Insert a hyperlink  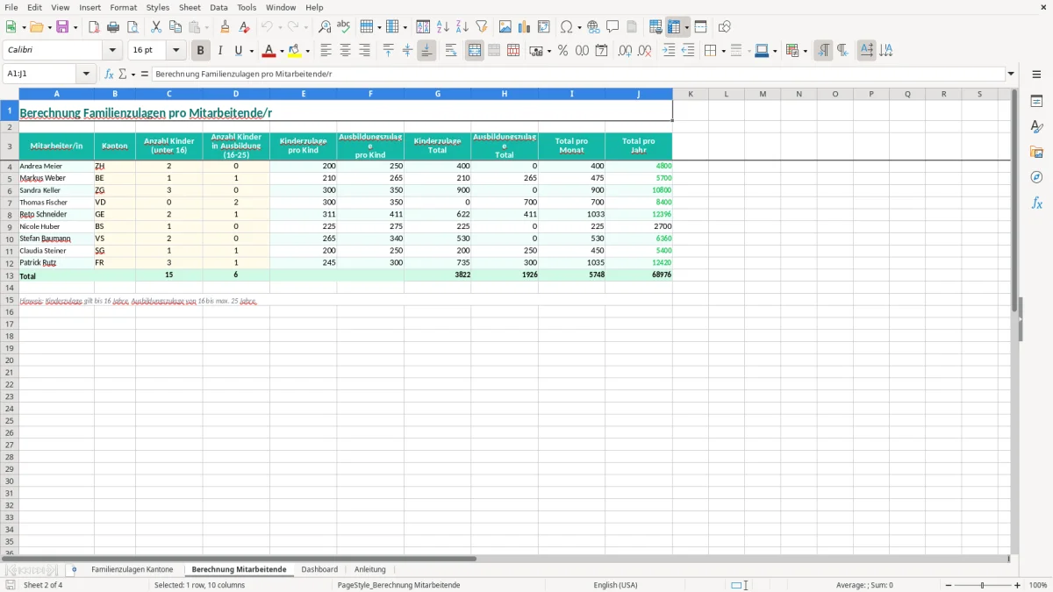[593, 27]
